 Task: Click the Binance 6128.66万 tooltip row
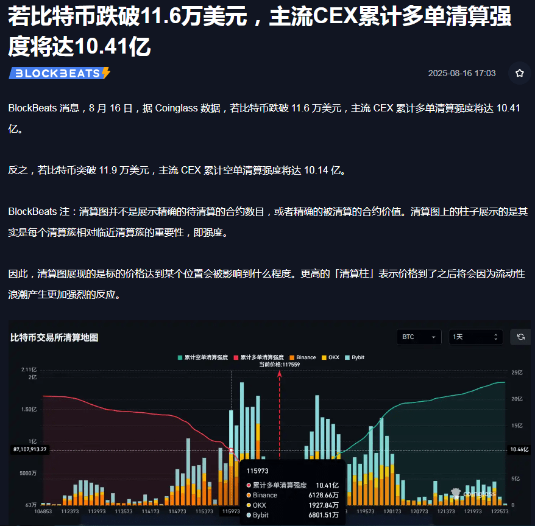click(292, 495)
